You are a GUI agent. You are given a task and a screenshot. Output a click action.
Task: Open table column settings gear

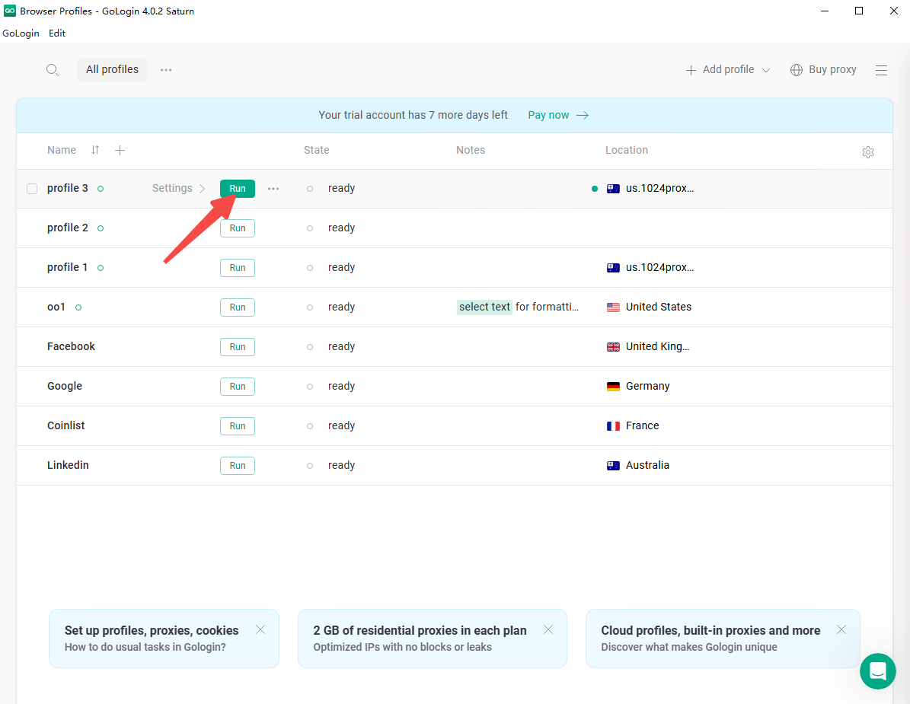click(x=867, y=152)
